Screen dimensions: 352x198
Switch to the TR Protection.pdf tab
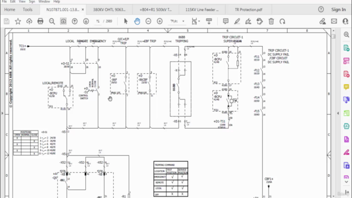tap(248, 10)
